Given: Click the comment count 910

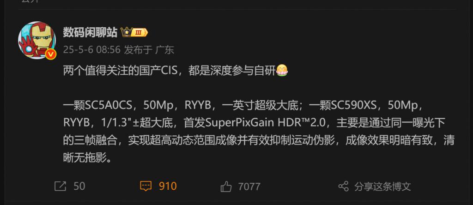Looking at the screenshot, I should pyautogui.click(x=168, y=186).
